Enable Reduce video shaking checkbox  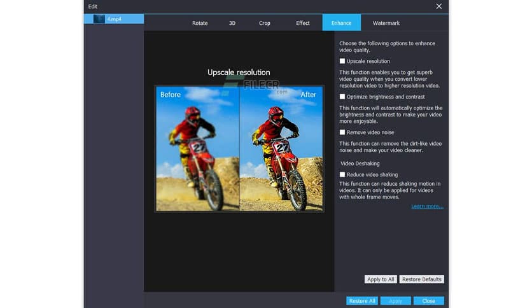coord(342,174)
